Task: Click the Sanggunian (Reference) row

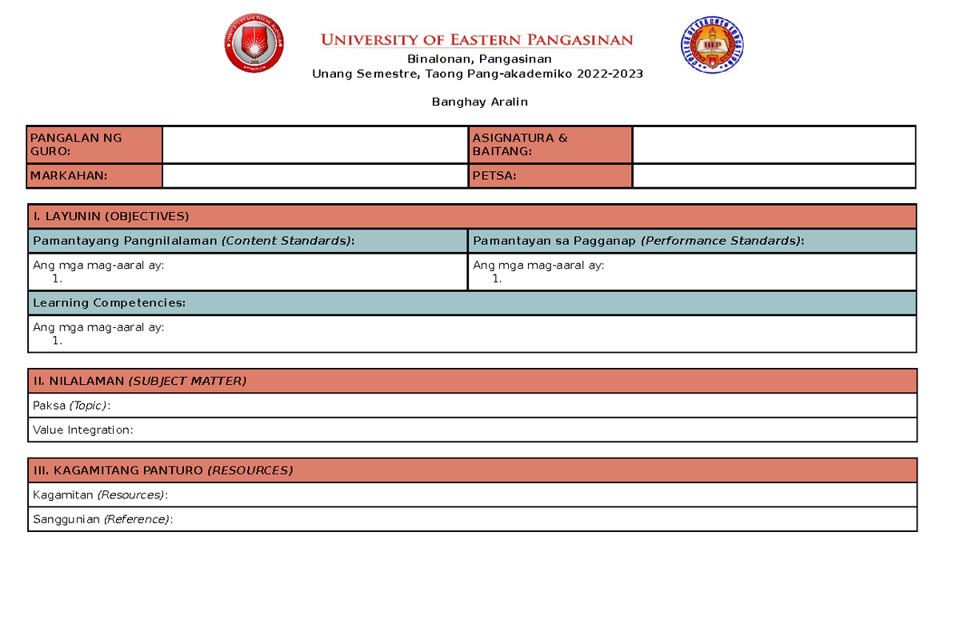Action: click(x=472, y=518)
